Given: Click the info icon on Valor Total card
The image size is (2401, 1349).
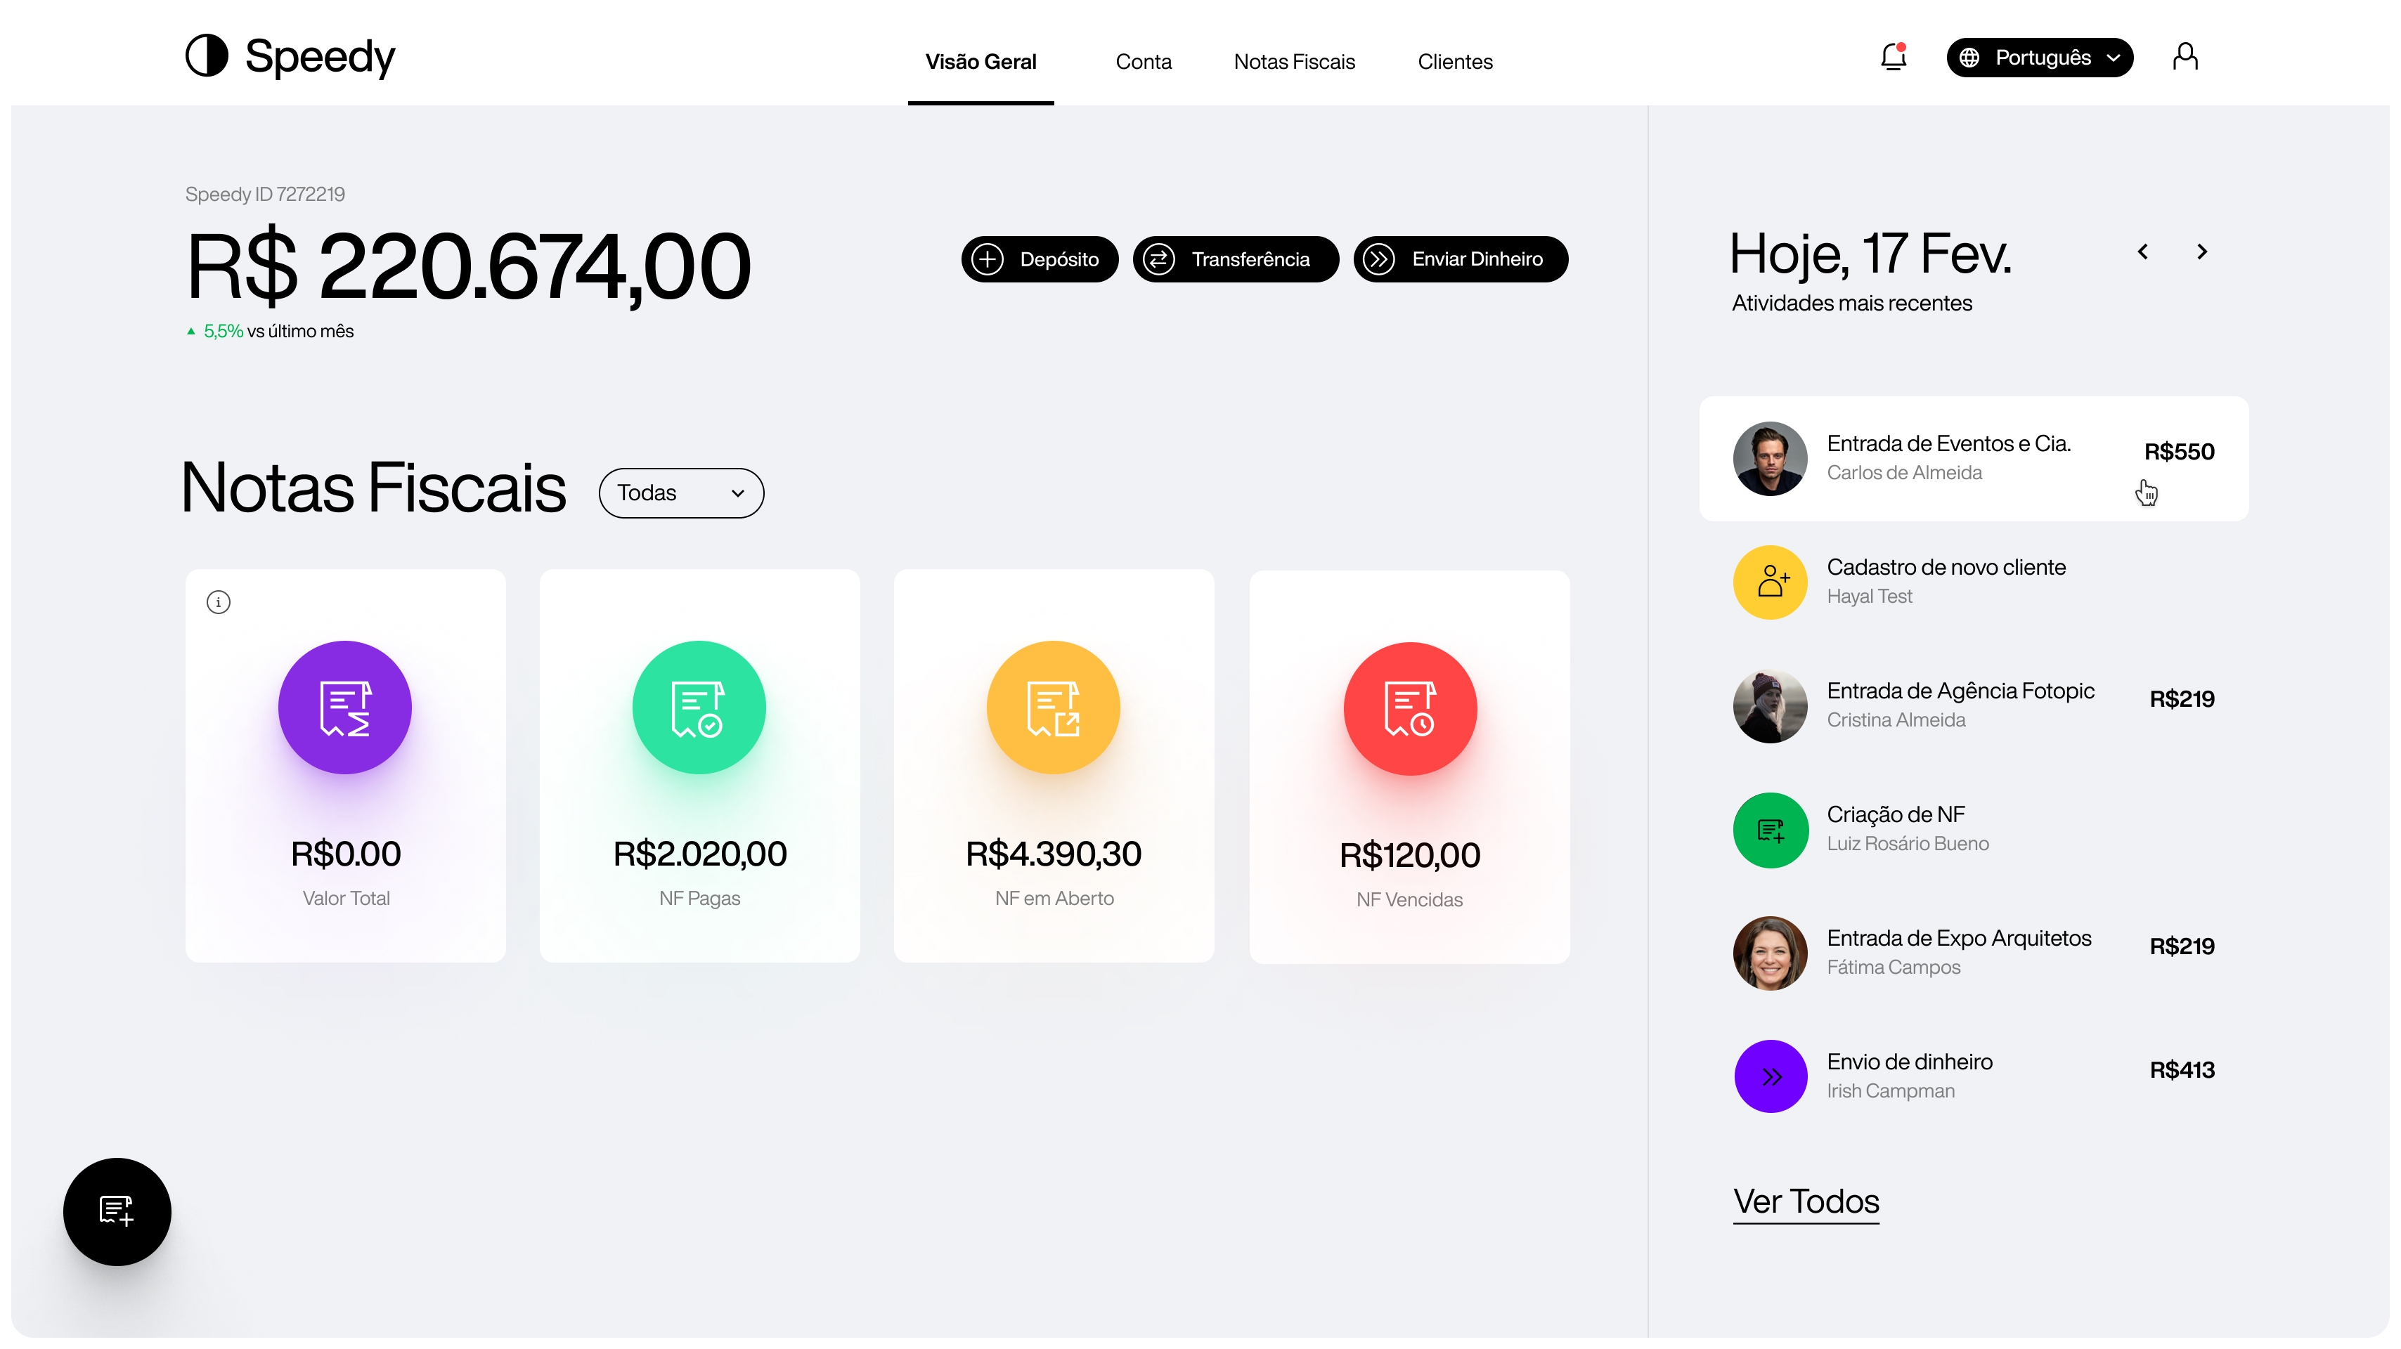Looking at the screenshot, I should (x=218, y=602).
